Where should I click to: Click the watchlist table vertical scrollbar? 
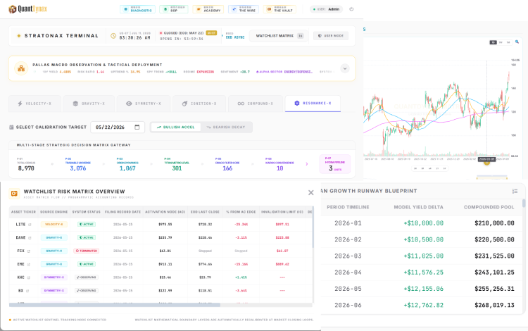click(313, 228)
